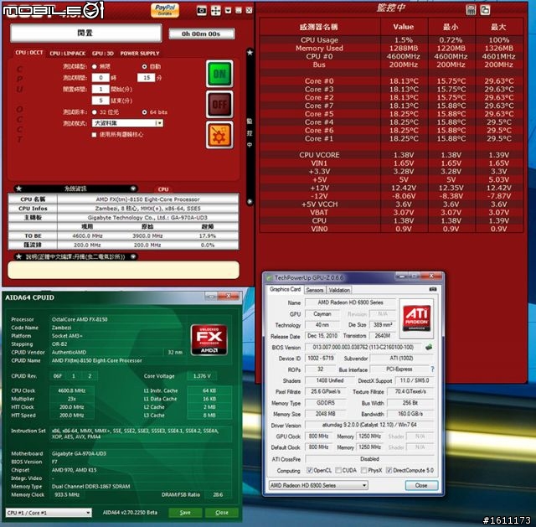
Task: Select the 無限 test type radio
Action: point(95,66)
